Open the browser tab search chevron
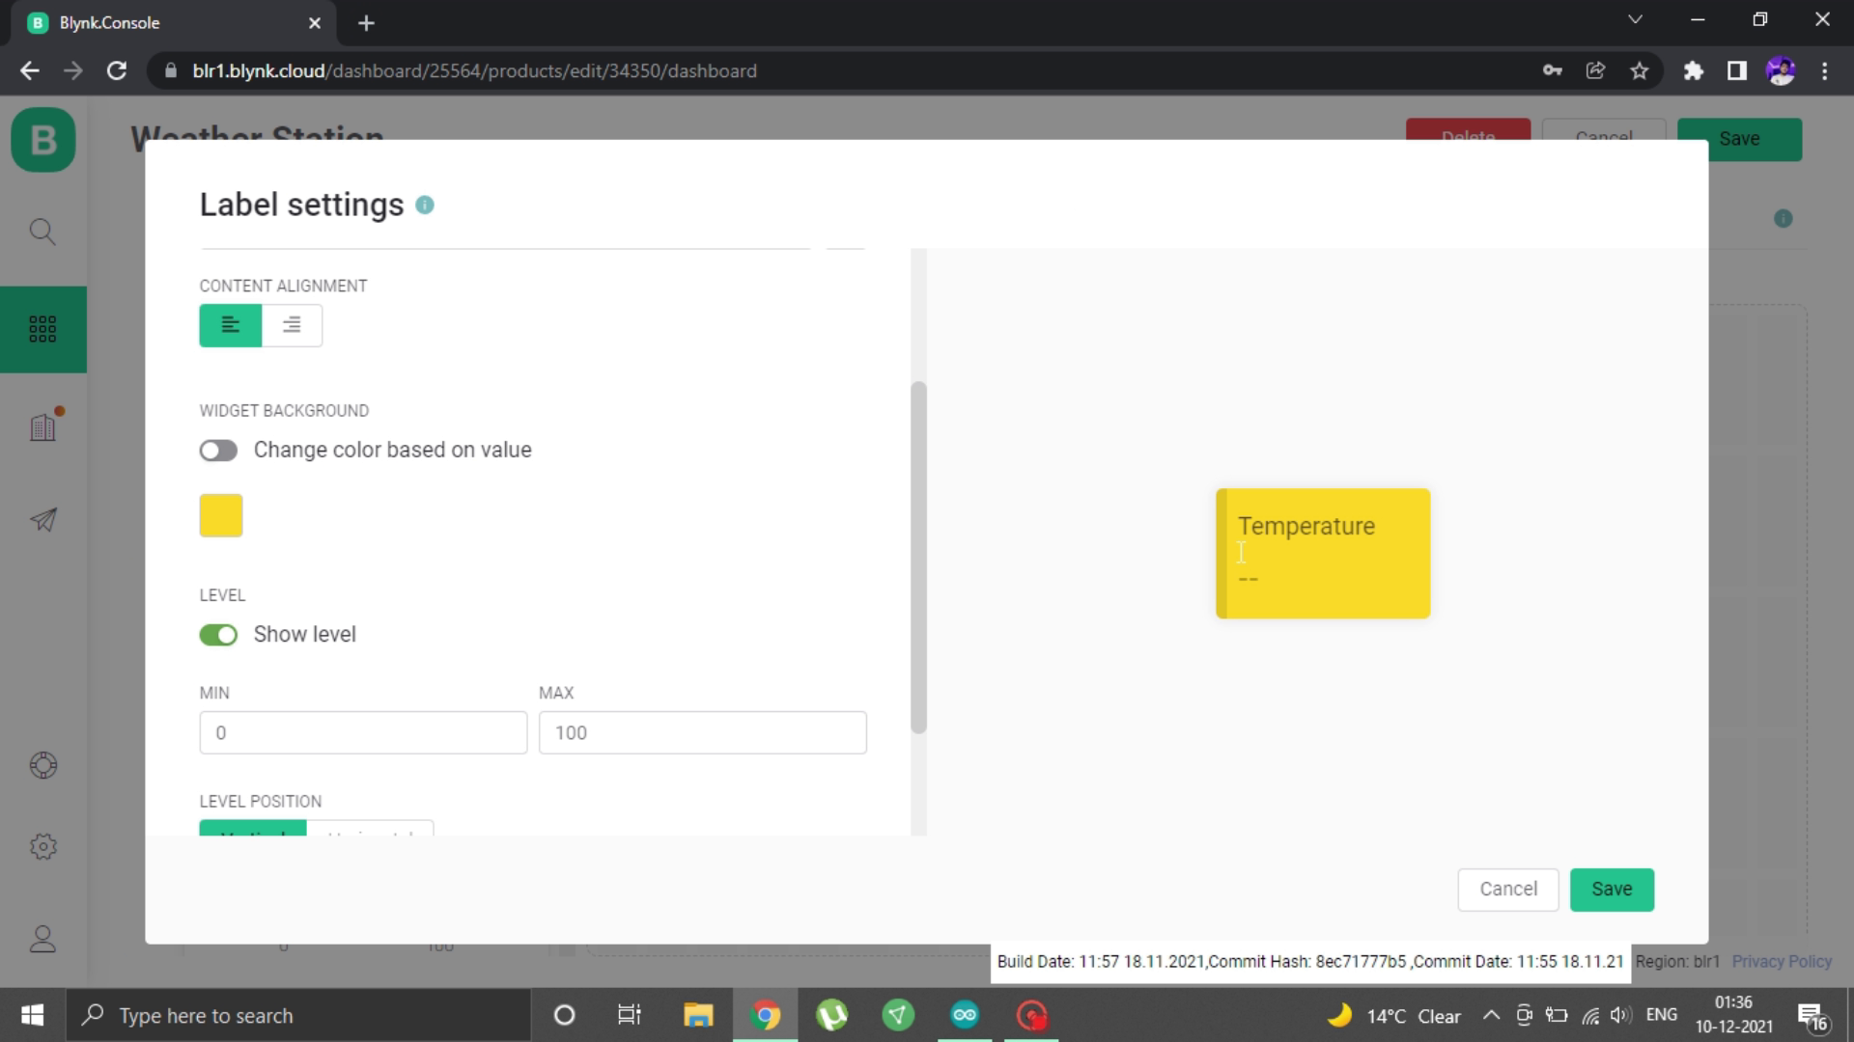 point(1635,20)
